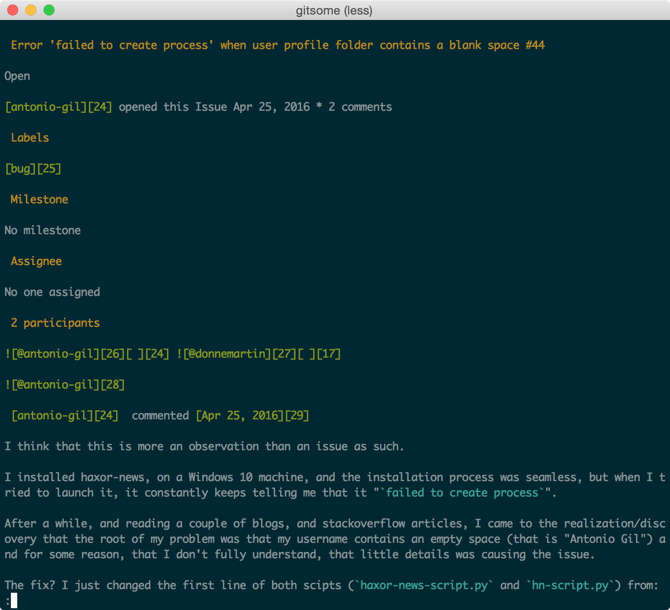Click the 'failed to create process' code text in comment

point(462,493)
